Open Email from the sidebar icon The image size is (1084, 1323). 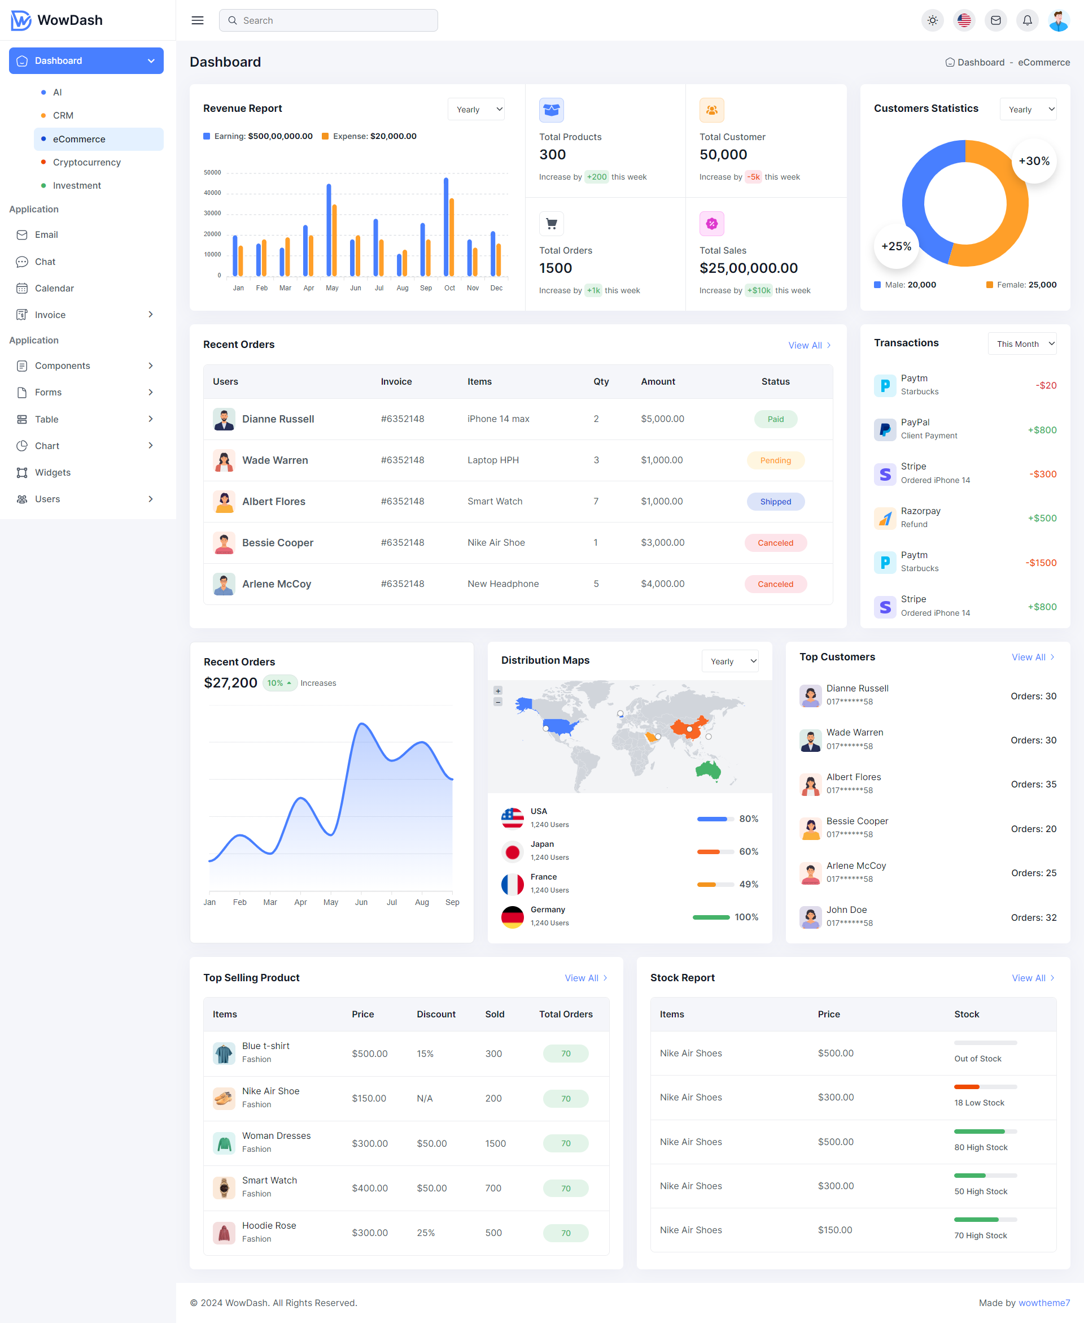pos(23,235)
